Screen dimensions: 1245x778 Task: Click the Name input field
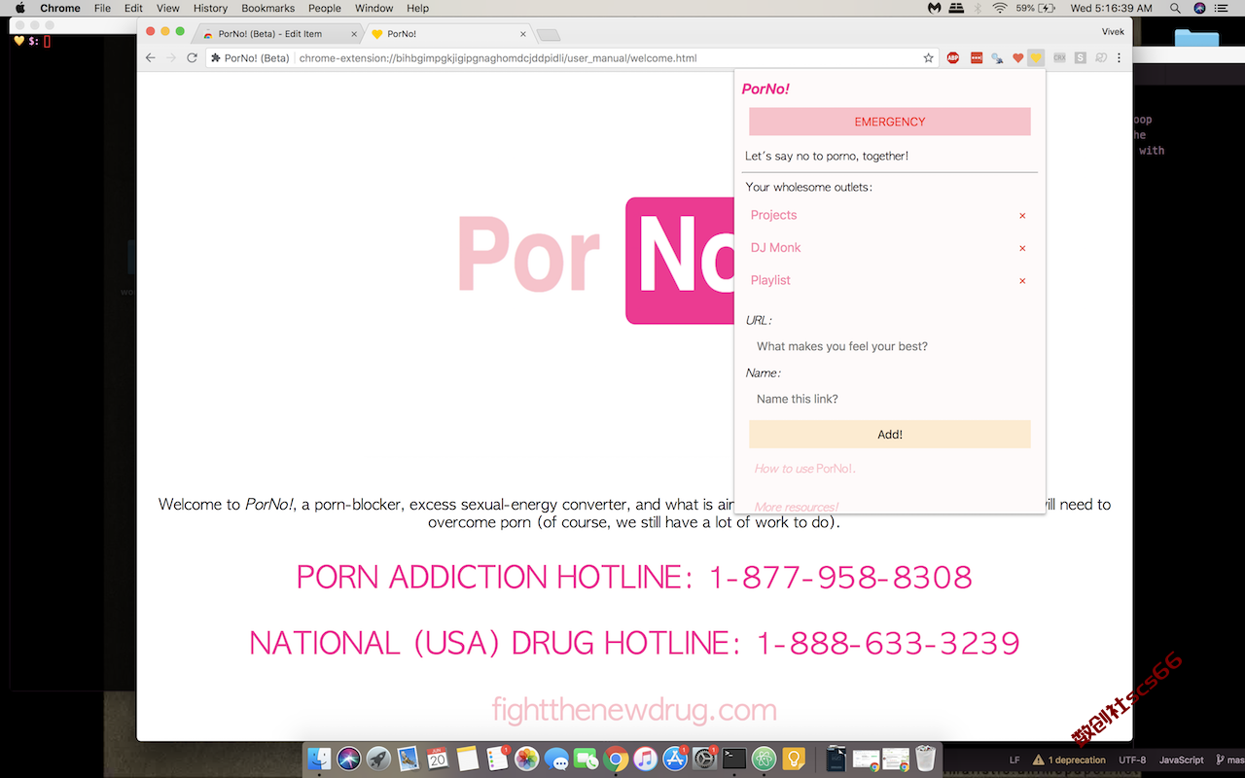[890, 399]
